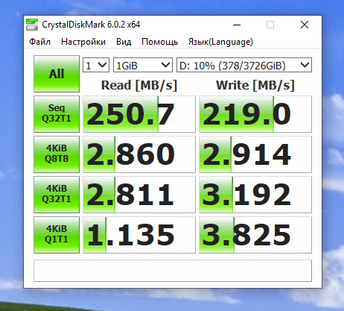Minimize the CrystalDiskMark window
Image resolution: width=344 pixels, height=311 pixels.
(x=237, y=25)
